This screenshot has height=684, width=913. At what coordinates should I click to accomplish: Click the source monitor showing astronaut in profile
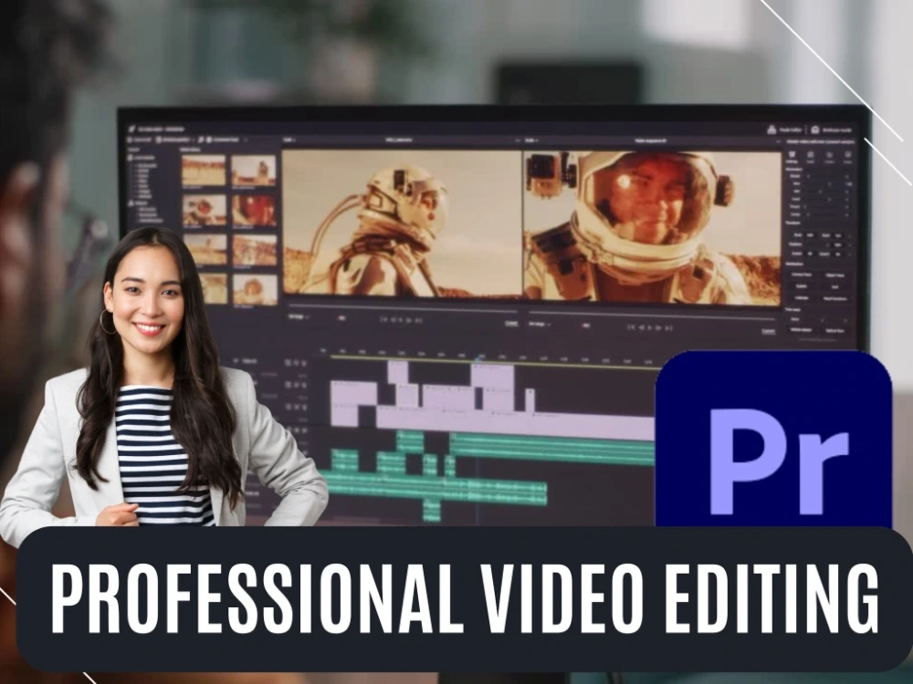pos(402,224)
